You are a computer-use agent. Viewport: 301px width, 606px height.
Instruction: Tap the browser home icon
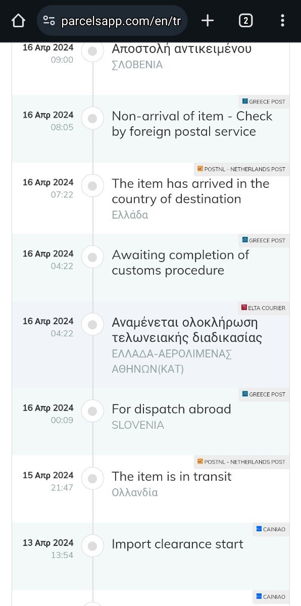pos(18,21)
